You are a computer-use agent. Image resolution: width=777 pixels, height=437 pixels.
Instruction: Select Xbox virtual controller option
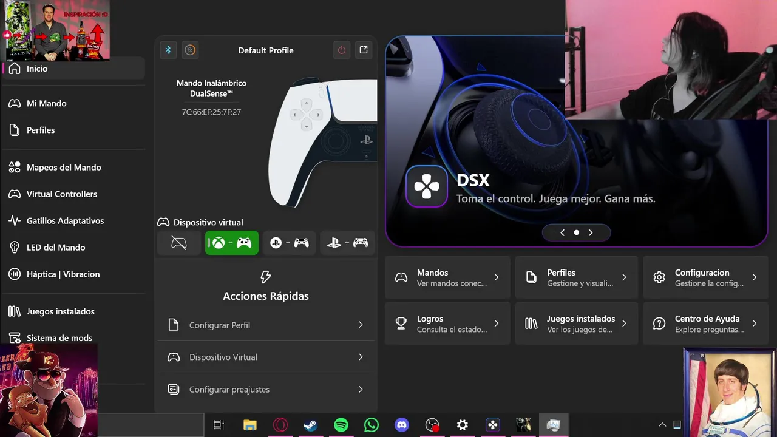(231, 243)
